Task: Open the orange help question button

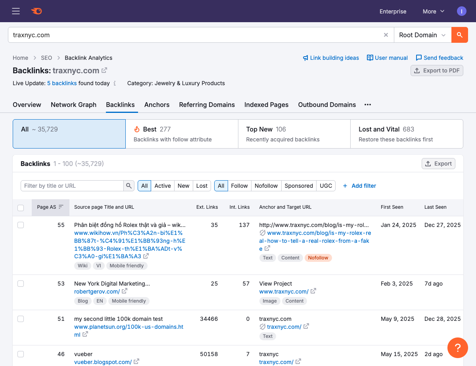Action: [x=457, y=348]
